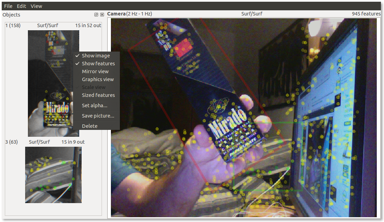Float the Objects dock panel
This screenshot has height=222, width=384.
point(96,15)
